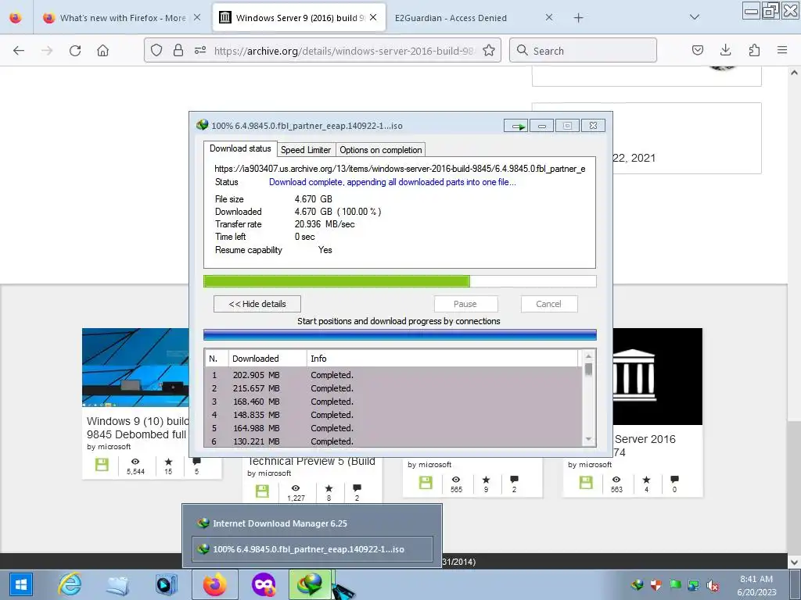The height and width of the screenshot is (600, 801).
Task: Click the blue connections progress bar
Action: pyautogui.click(x=400, y=334)
